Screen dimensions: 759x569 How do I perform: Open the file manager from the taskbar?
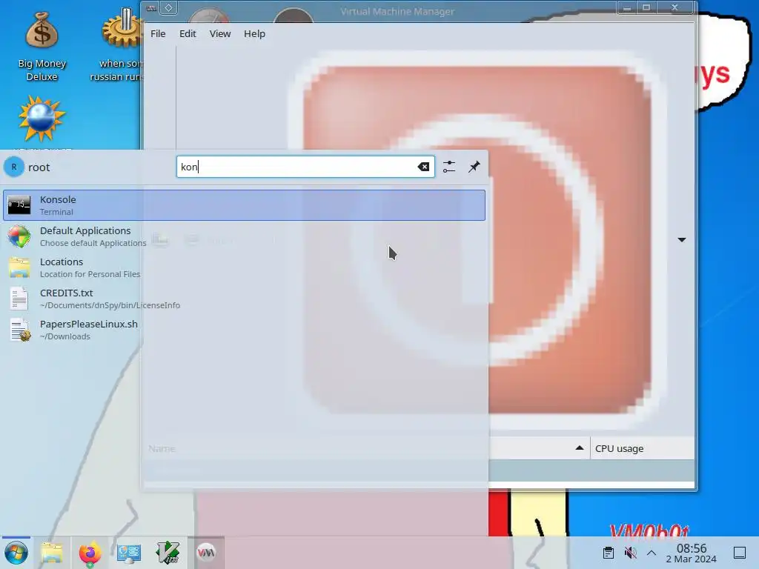[x=52, y=553]
